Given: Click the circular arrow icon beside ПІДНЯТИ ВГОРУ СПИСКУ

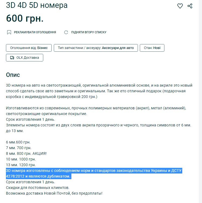Looking at the screenshot, I should coord(66,32).
